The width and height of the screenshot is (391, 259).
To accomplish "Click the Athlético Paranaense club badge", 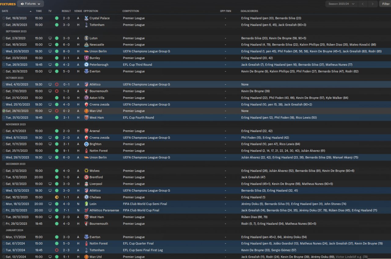I will pyautogui.click(x=86, y=210).
